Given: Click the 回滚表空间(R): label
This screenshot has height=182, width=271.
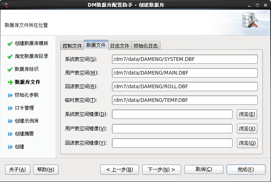Looking at the screenshot, I should [81, 87].
